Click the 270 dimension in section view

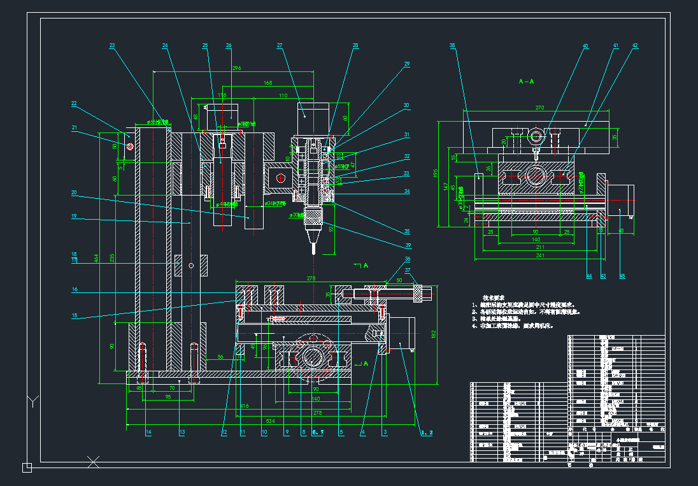coord(539,108)
